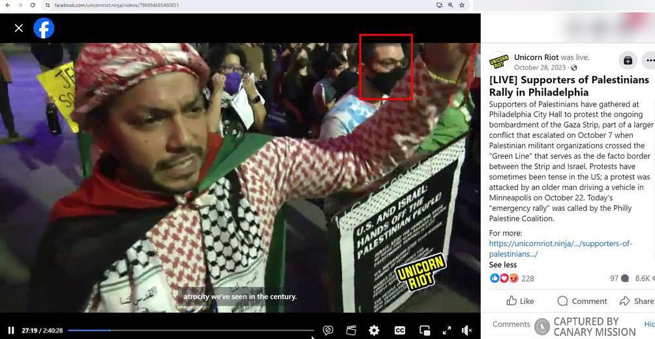Click the Comment button
The image size is (655, 339).
tap(582, 301)
